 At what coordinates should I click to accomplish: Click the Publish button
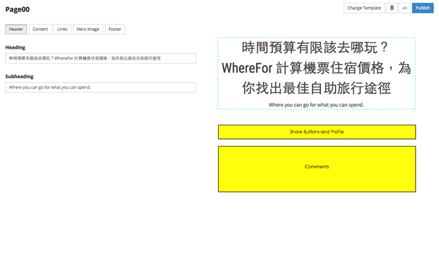[x=423, y=8]
